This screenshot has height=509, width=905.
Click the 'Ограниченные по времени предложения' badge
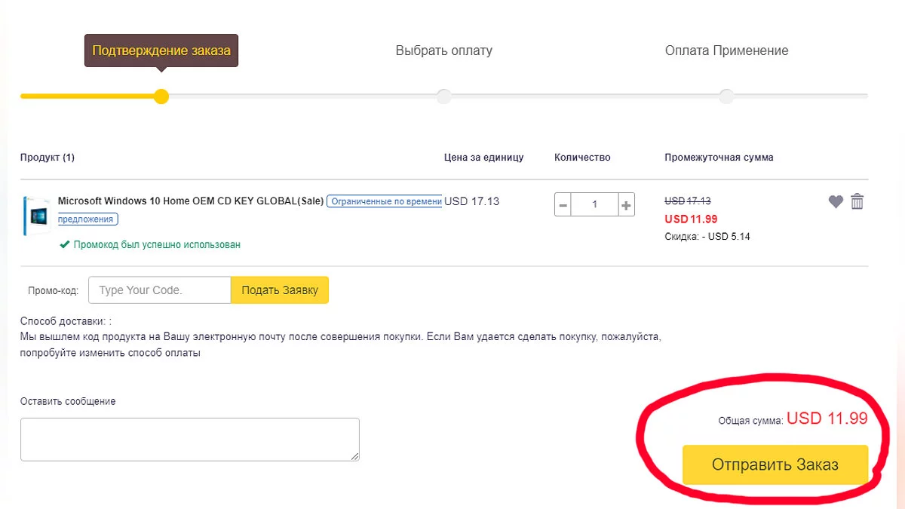(384, 201)
